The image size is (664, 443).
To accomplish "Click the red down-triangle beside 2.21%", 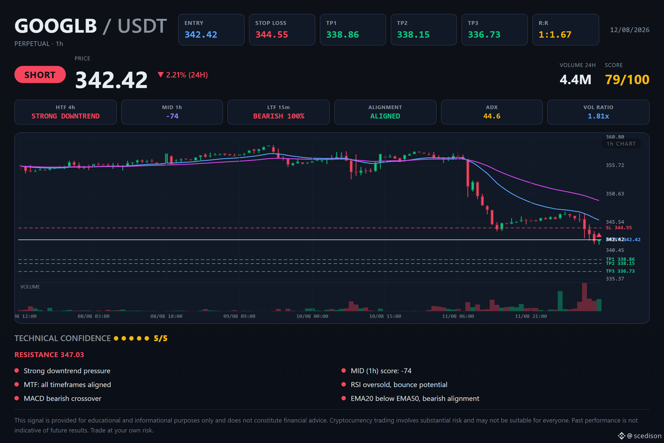I will 161,74.
